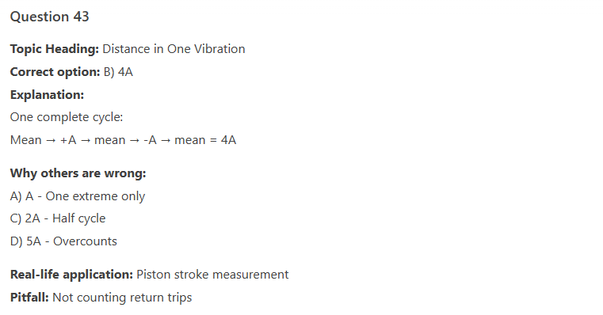Image resolution: width=603 pixels, height=315 pixels.
Task: Select option C) 2A - Half cycle
Action: [x=58, y=218]
